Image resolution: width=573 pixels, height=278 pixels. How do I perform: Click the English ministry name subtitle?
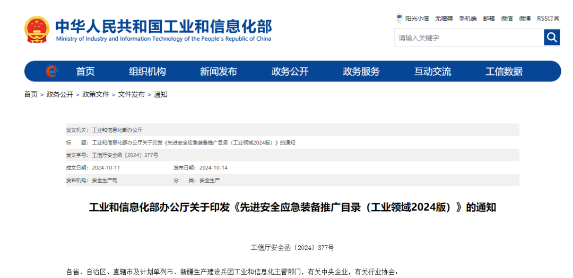(x=164, y=39)
